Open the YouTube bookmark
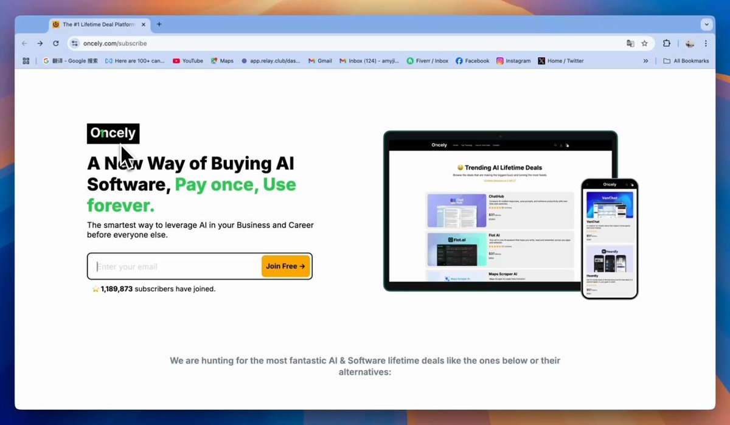Image resolution: width=730 pixels, height=425 pixels. (x=188, y=61)
